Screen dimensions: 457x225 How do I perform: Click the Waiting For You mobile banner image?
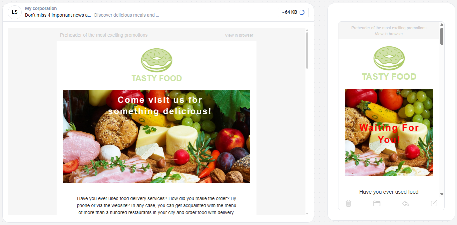click(389, 132)
